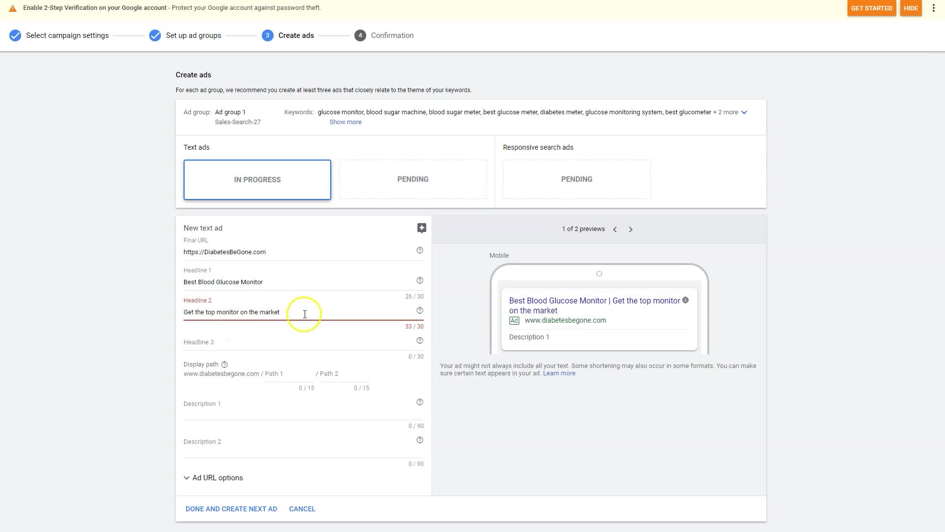Viewport: 945px width, 532px height.
Task: Click Done and Create Next Ad
Action: pyautogui.click(x=231, y=509)
